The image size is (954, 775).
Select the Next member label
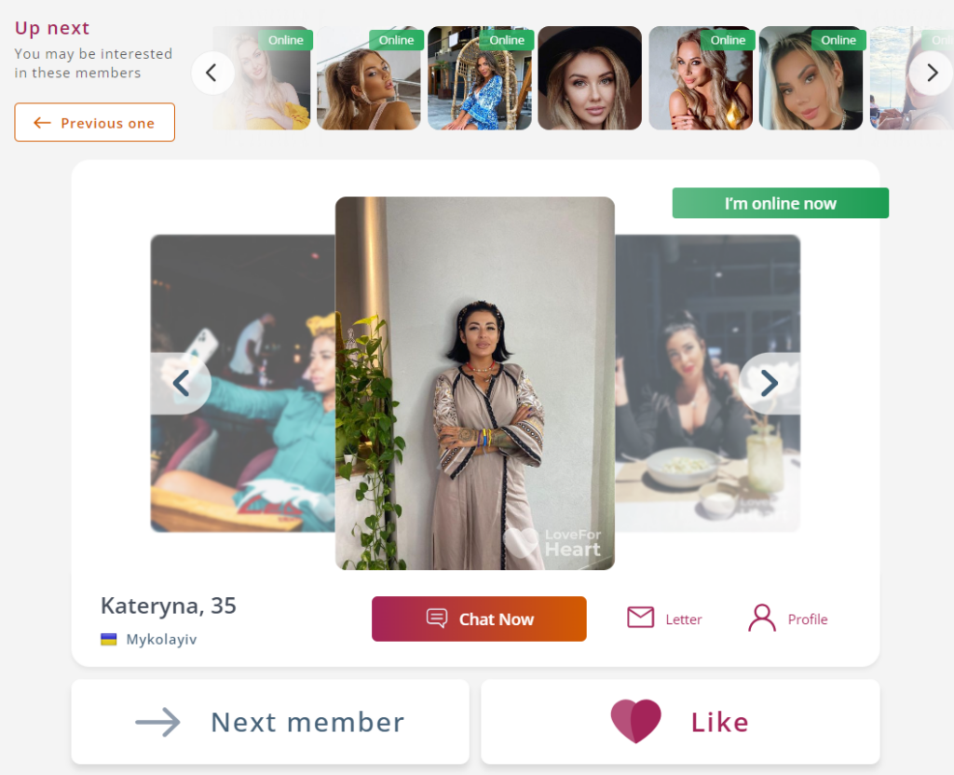pyautogui.click(x=307, y=722)
